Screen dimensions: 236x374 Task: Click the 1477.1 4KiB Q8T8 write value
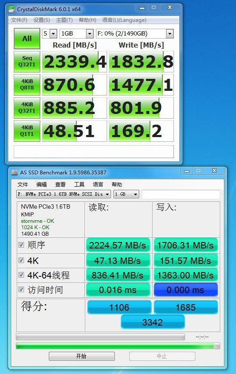[x=141, y=85]
